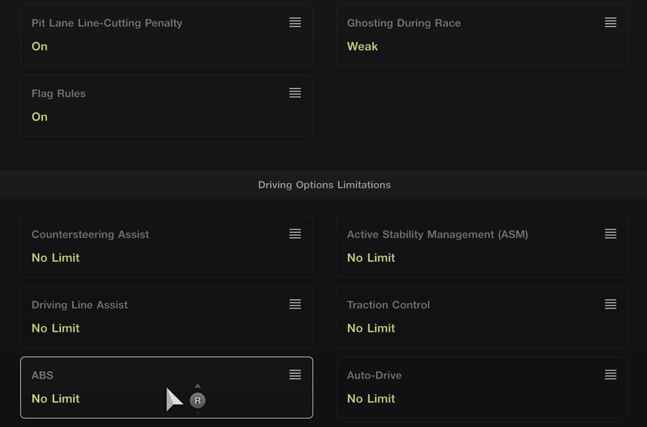Expand the Countersteering Assist No Limit setting
This screenshot has width=647, height=427.
click(56, 258)
